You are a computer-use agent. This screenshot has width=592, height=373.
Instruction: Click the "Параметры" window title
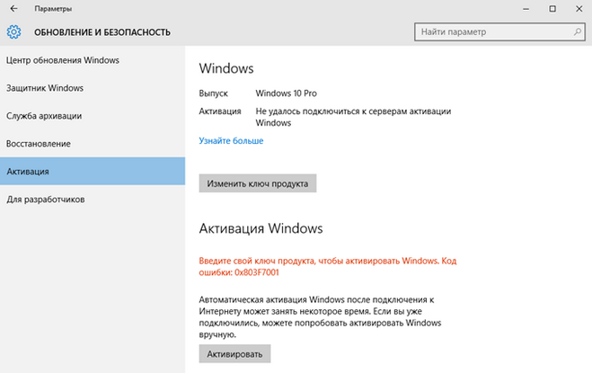click(53, 9)
